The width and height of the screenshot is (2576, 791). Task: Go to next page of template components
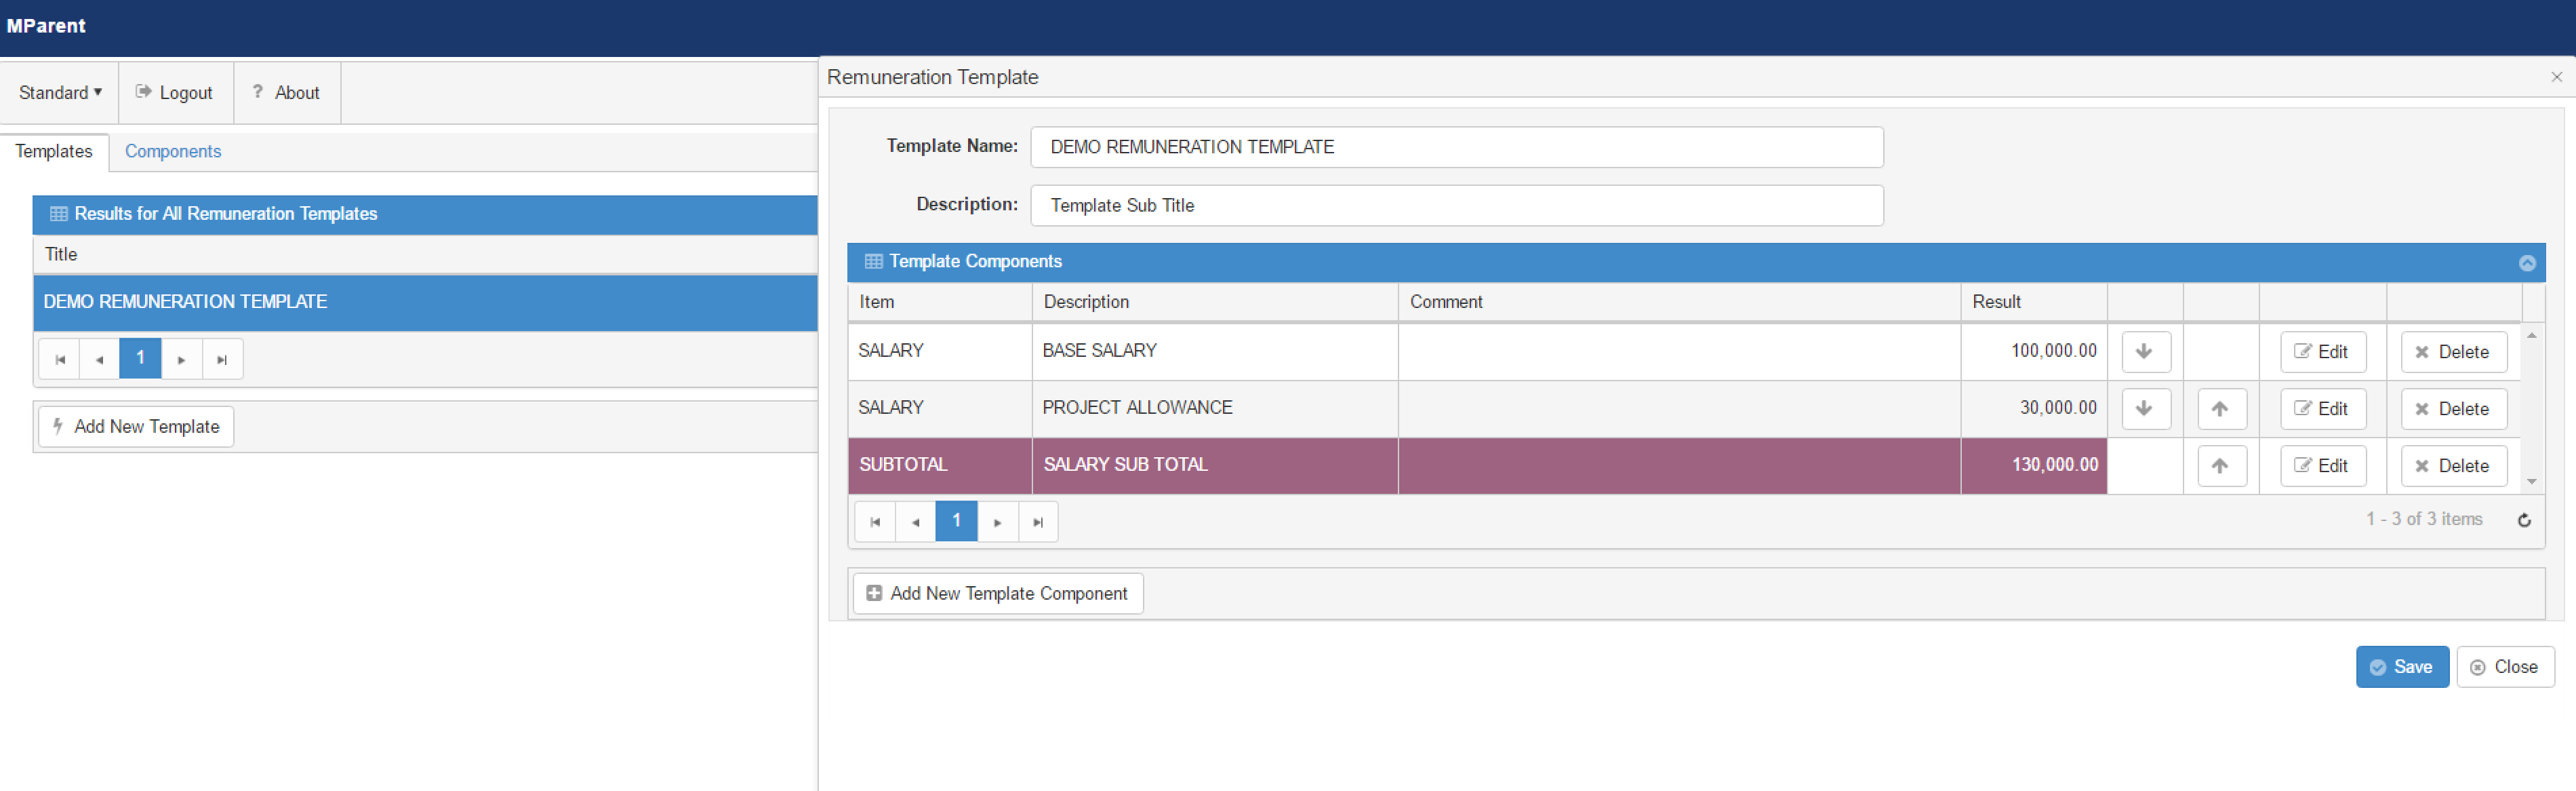[997, 522]
